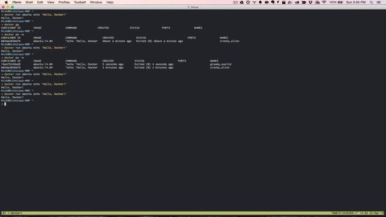Open the Apple menu
Viewport: 386px width, 217px height.
coord(6,2)
